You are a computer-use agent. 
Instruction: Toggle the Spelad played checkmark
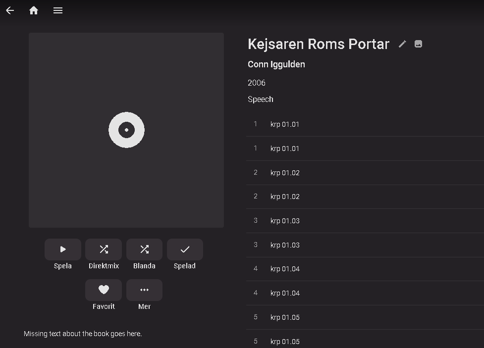[185, 249]
